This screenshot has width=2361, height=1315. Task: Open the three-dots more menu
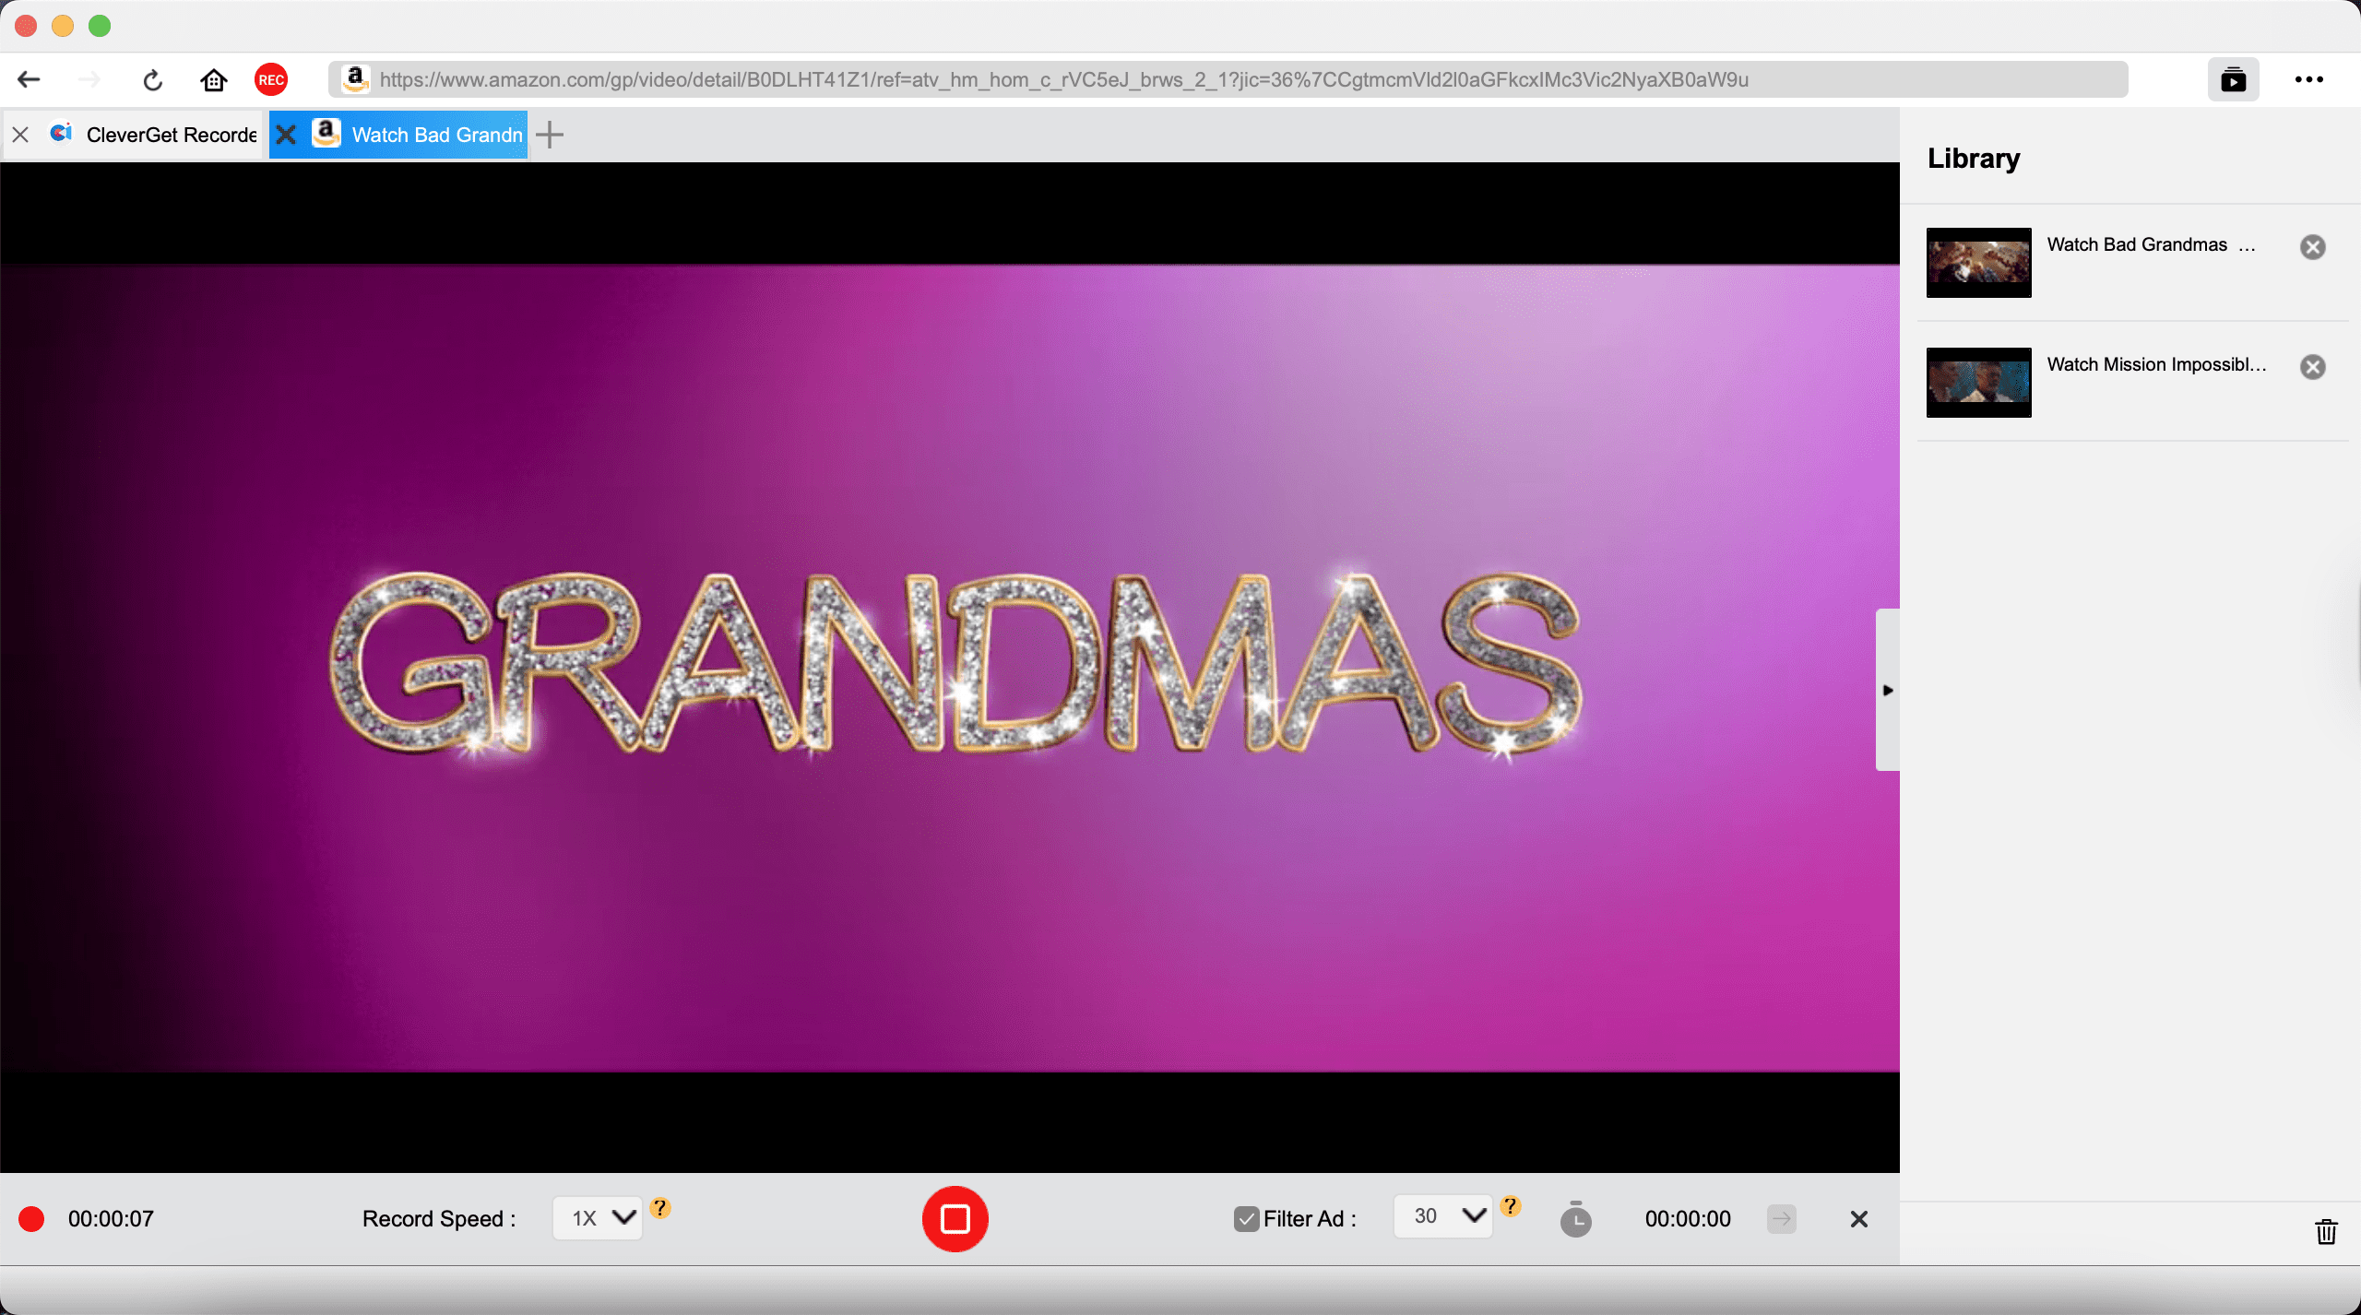[2308, 80]
